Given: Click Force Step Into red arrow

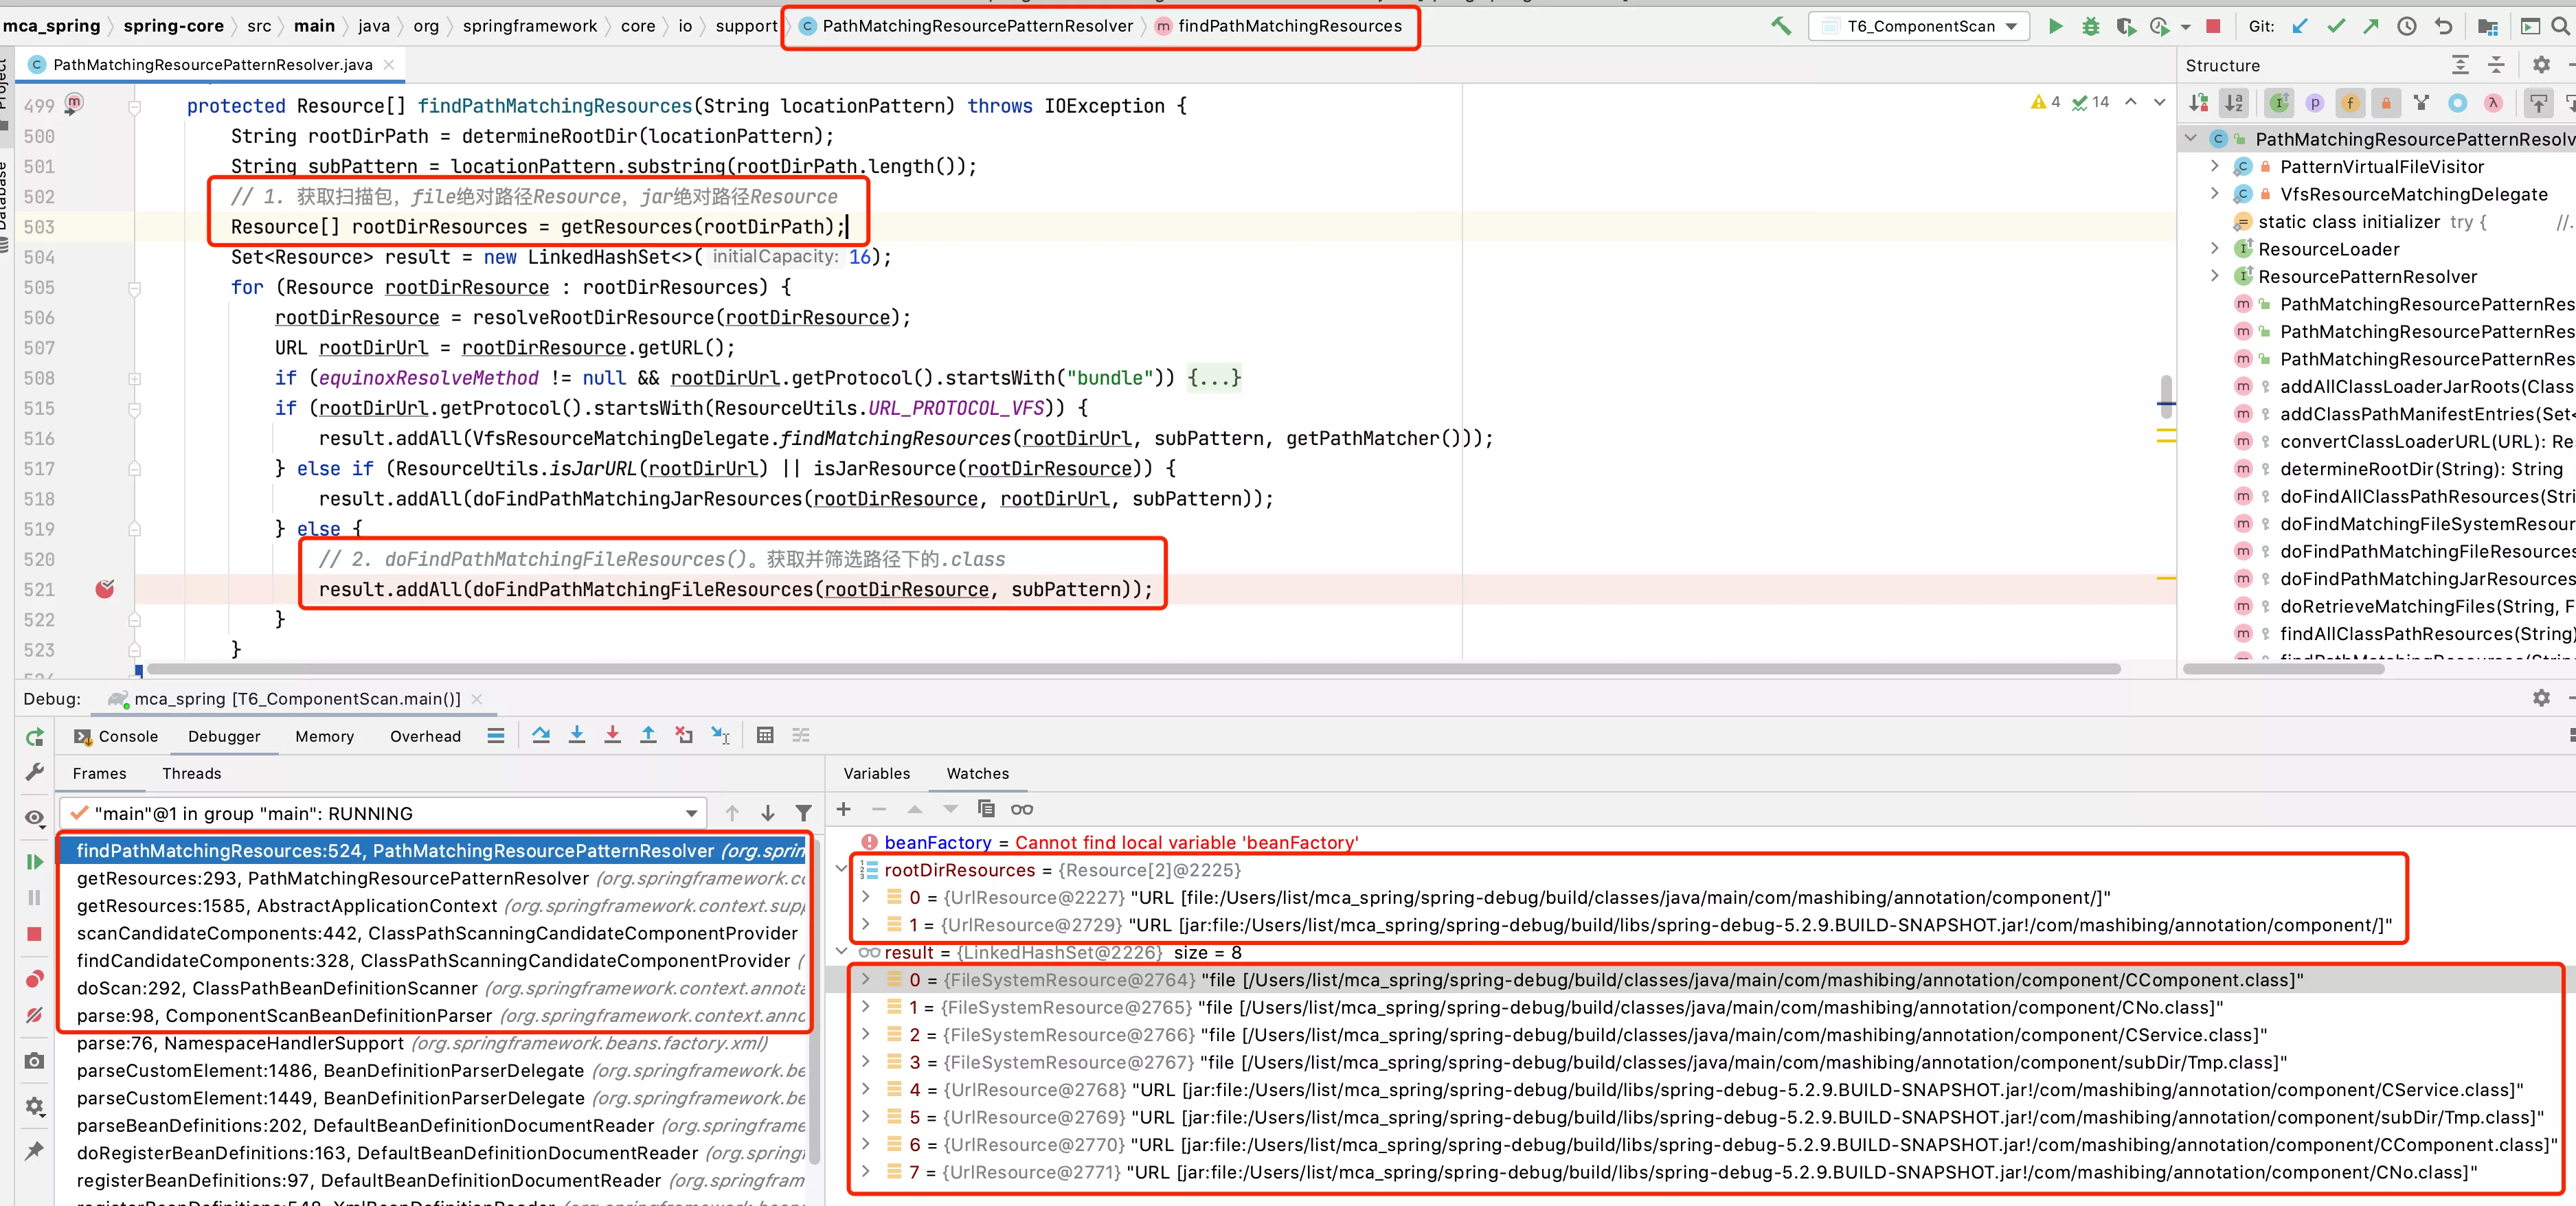Looking at the screenshot, I should click(612, 735).
